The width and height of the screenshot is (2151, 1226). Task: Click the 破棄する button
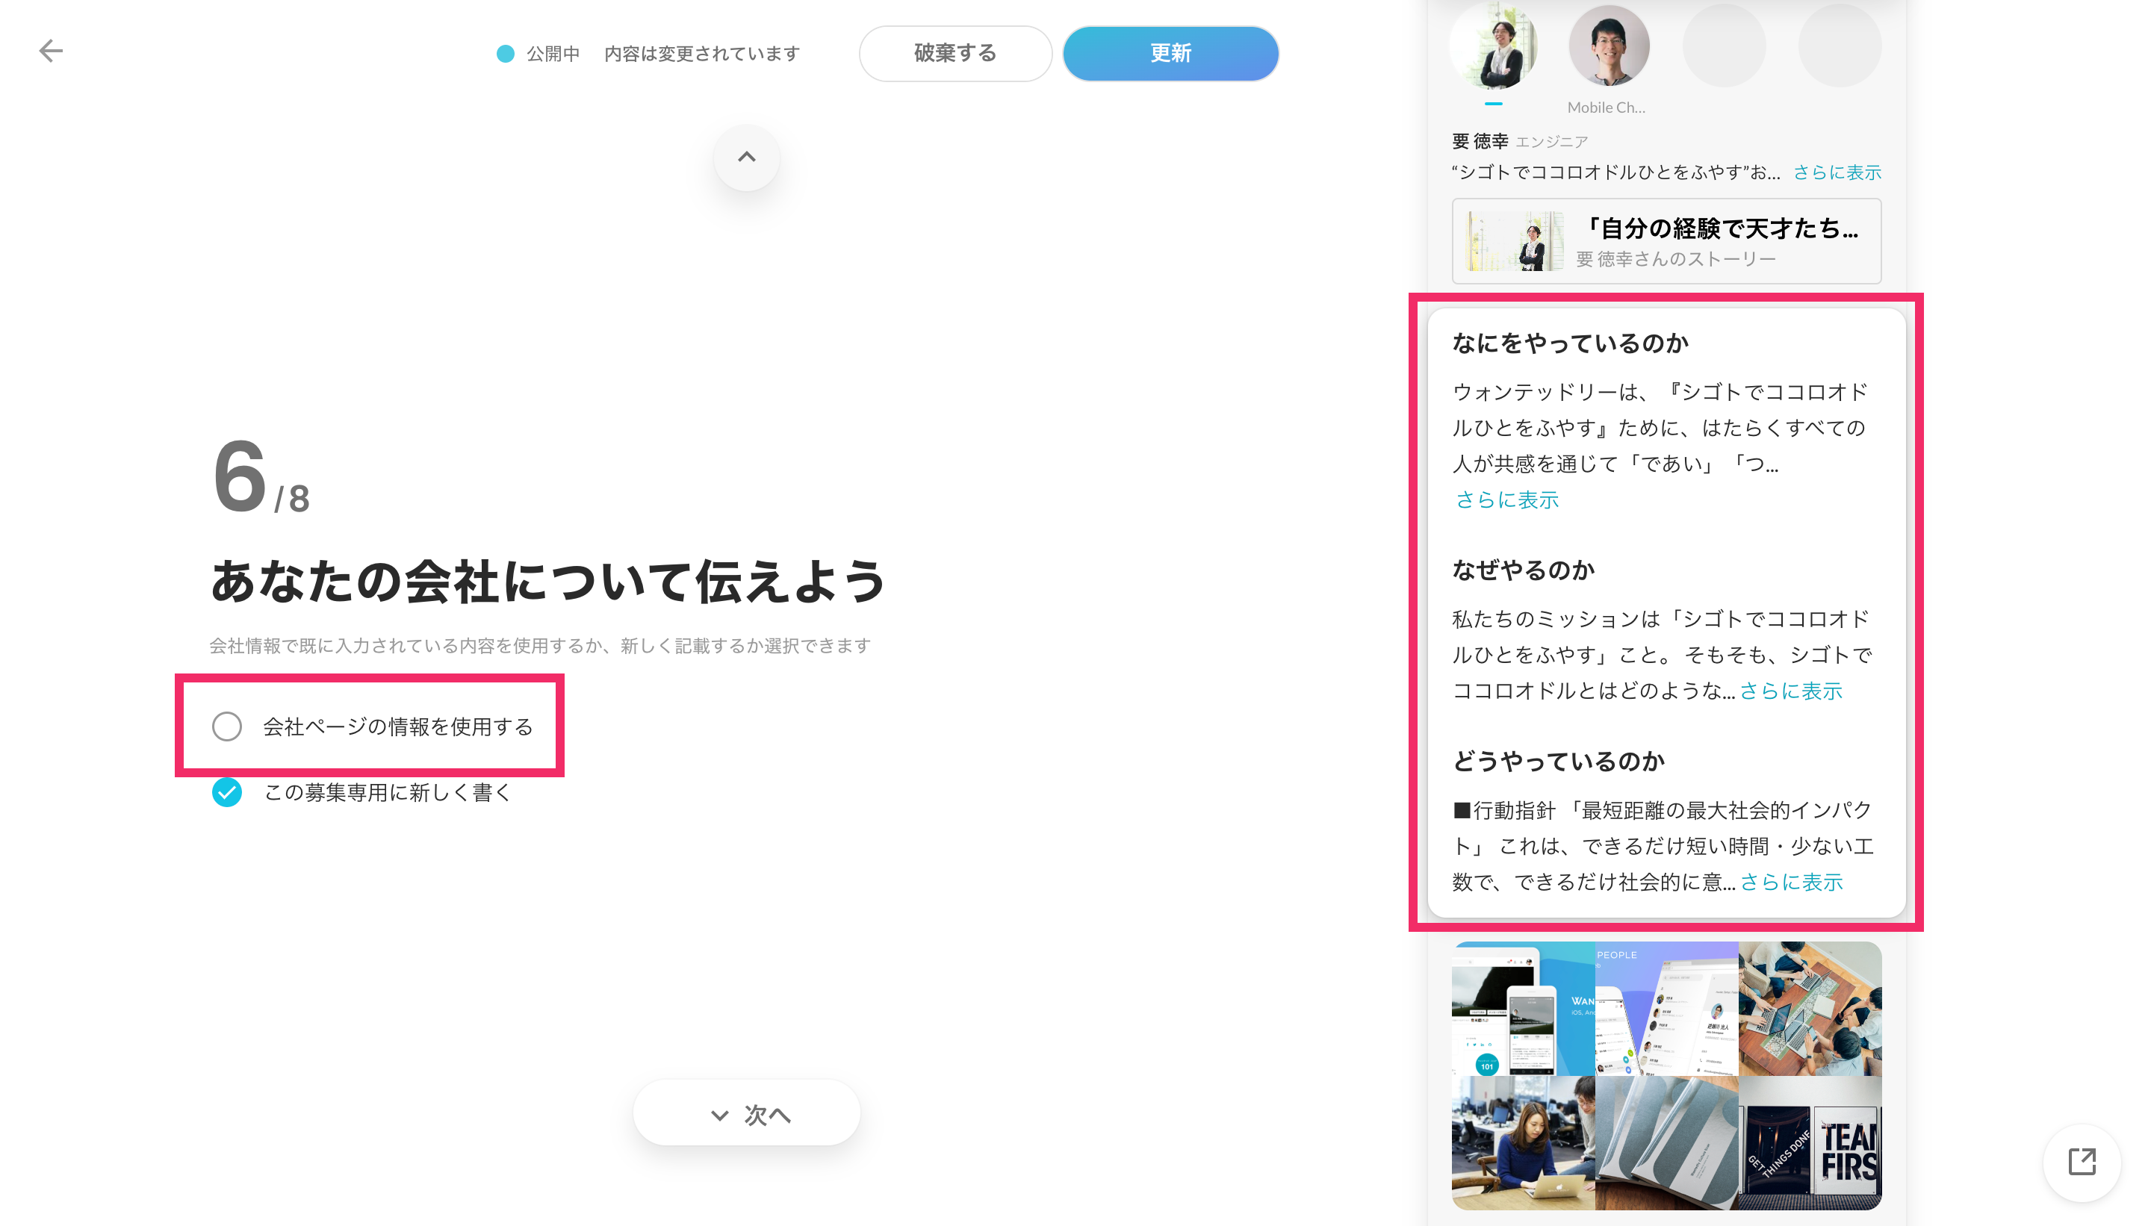(x=955, y=53)
